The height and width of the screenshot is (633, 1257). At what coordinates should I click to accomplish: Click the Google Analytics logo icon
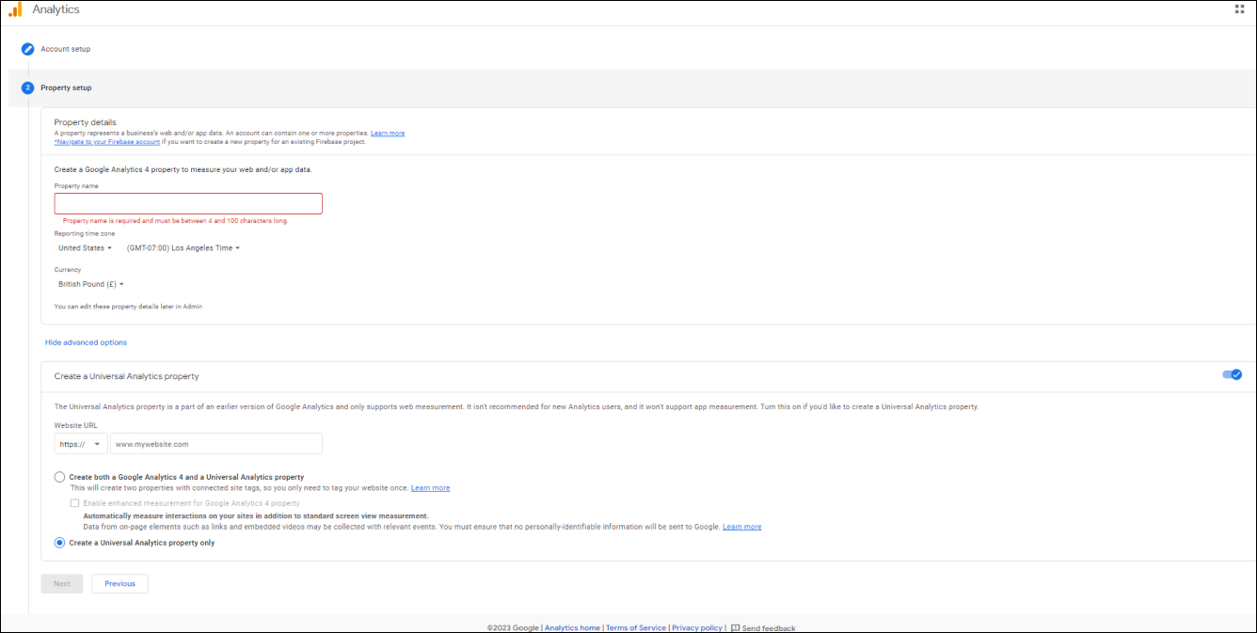pos(15,9)
